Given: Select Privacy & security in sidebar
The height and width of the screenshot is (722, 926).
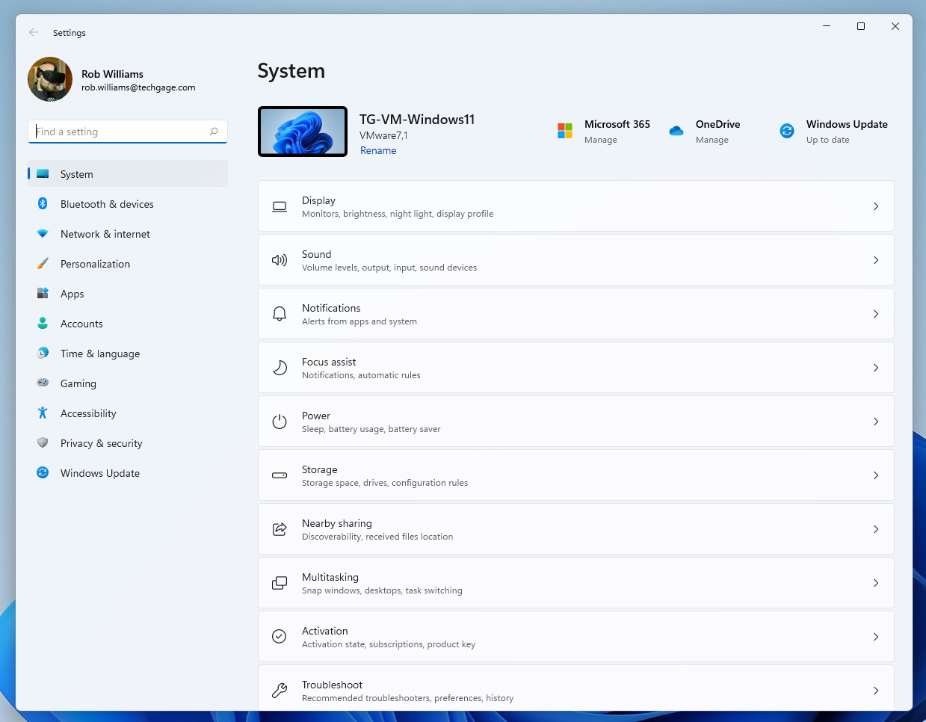Looking at the screenshot, I should 128,443.
